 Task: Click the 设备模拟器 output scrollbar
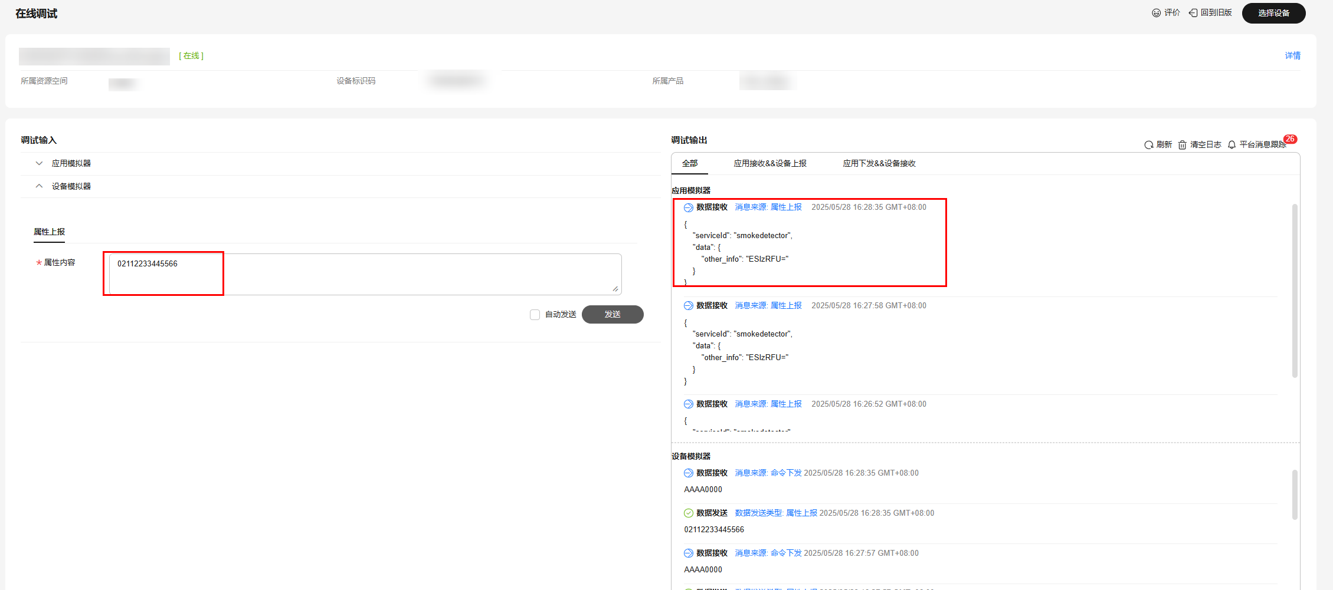pos(1295,495)
